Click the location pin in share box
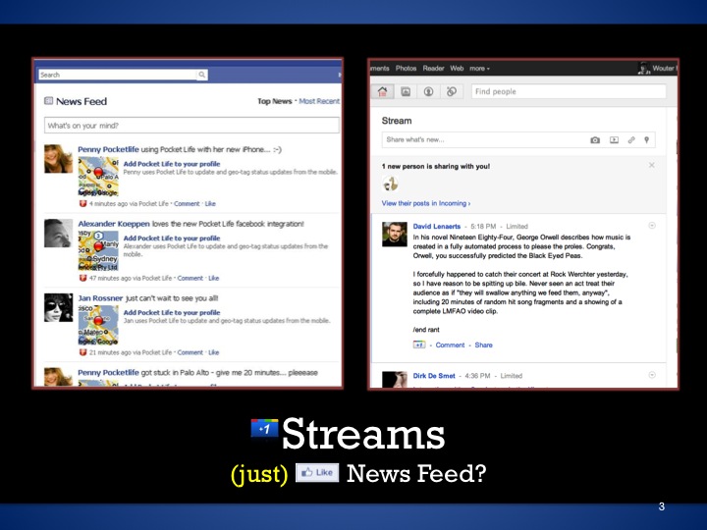Screen dimensions: 707x530 (x=647, y=140)
